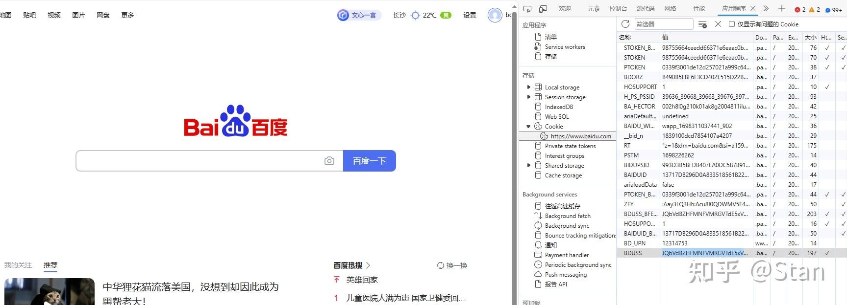Switch to 元素 DevTools tab
Viewport: 847px width, 305px height.
pos(594,9)
